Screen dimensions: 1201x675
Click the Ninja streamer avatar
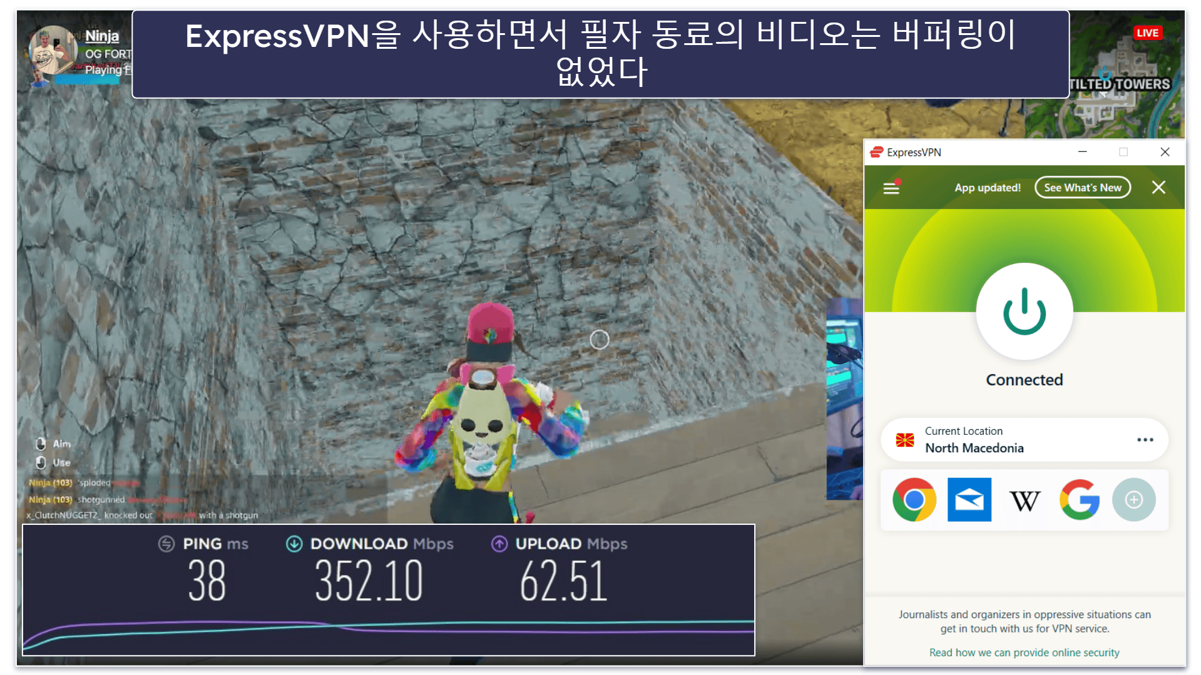click(52, 50)
